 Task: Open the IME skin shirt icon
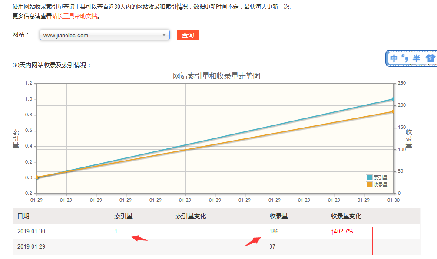pyautogui.click(x=430, y=59)
